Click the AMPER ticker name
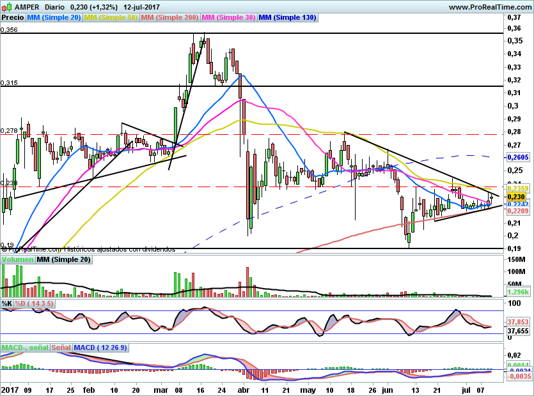 [x=26, y=7]
